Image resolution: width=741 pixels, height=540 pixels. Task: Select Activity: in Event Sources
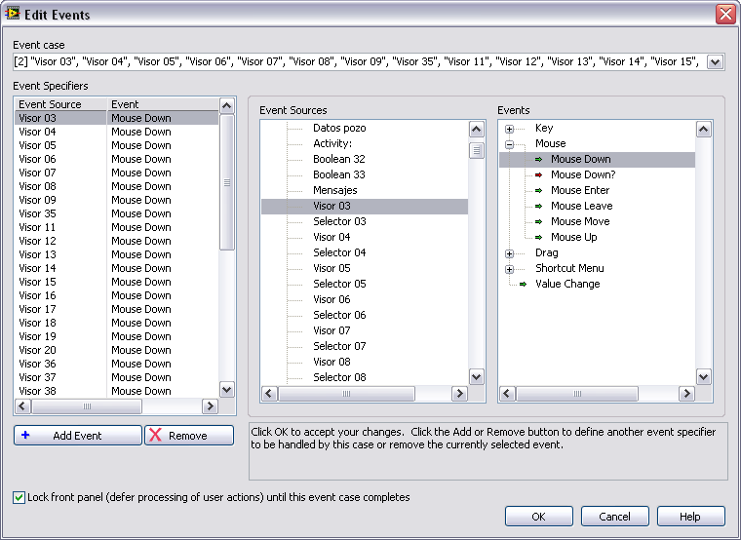point(332,143)
